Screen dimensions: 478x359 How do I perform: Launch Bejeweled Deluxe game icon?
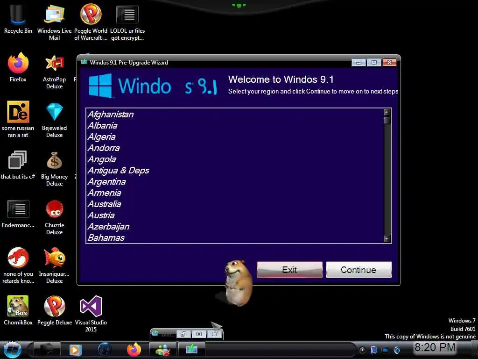[x=54, y=119]
